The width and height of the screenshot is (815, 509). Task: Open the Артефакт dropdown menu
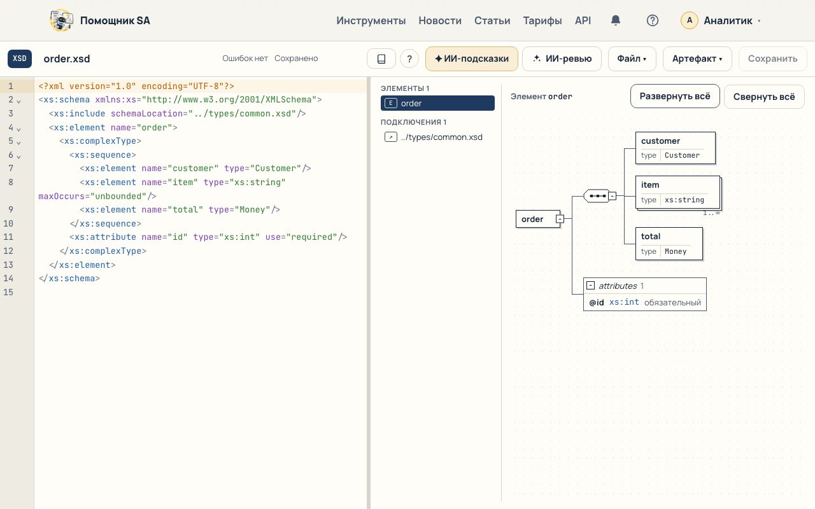click(x=697, y=59)
